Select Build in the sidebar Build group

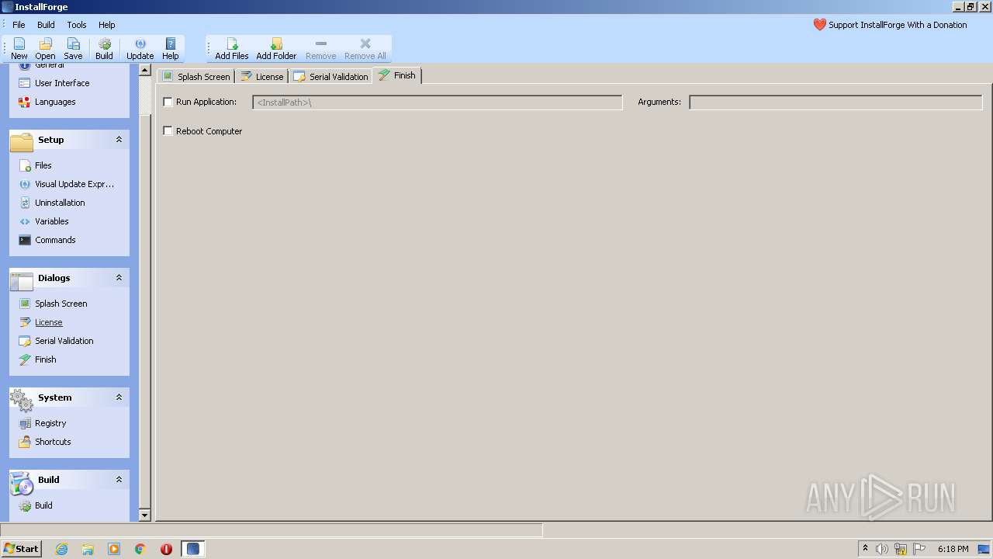(x=43, y=505)
